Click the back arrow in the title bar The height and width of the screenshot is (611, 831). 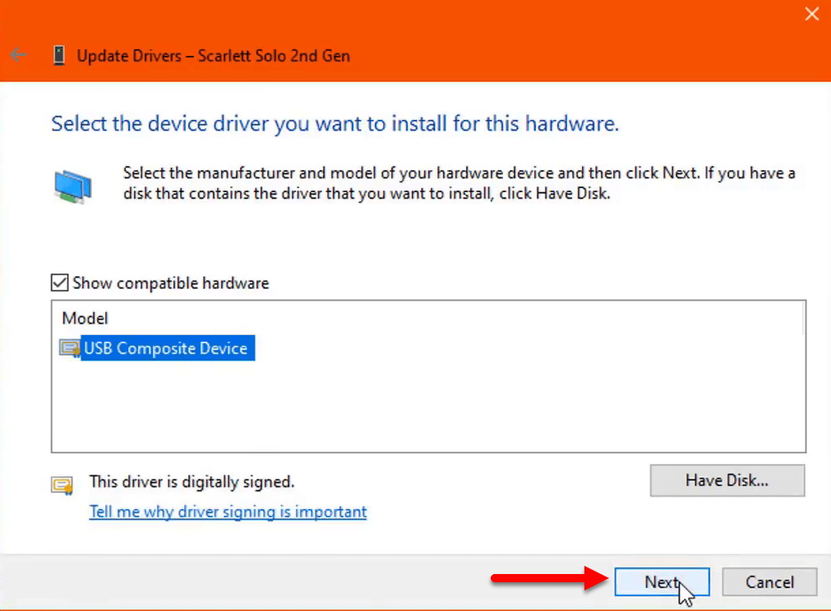[x=18, y=54]
